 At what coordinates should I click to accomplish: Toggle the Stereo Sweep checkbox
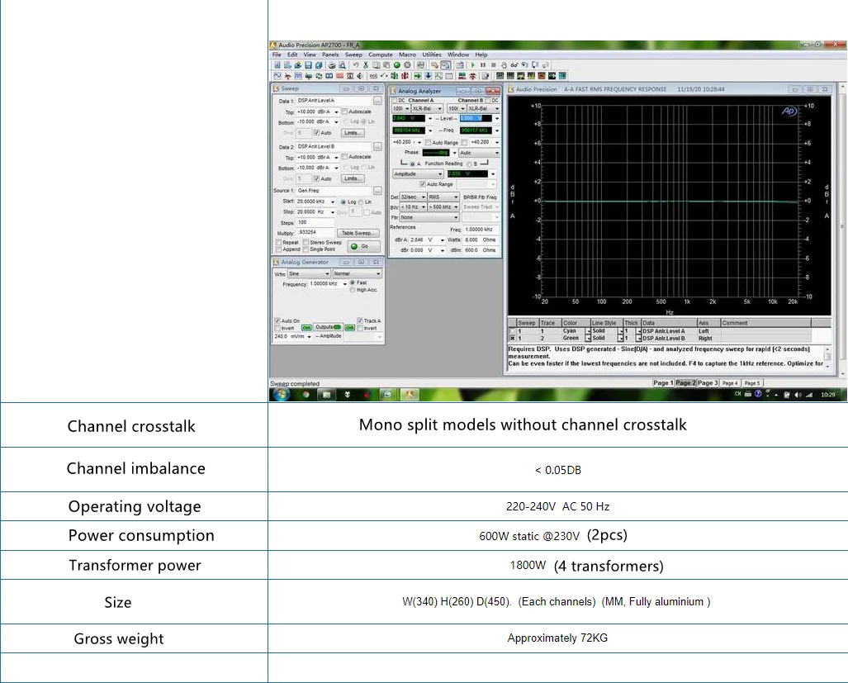point(306,242)
